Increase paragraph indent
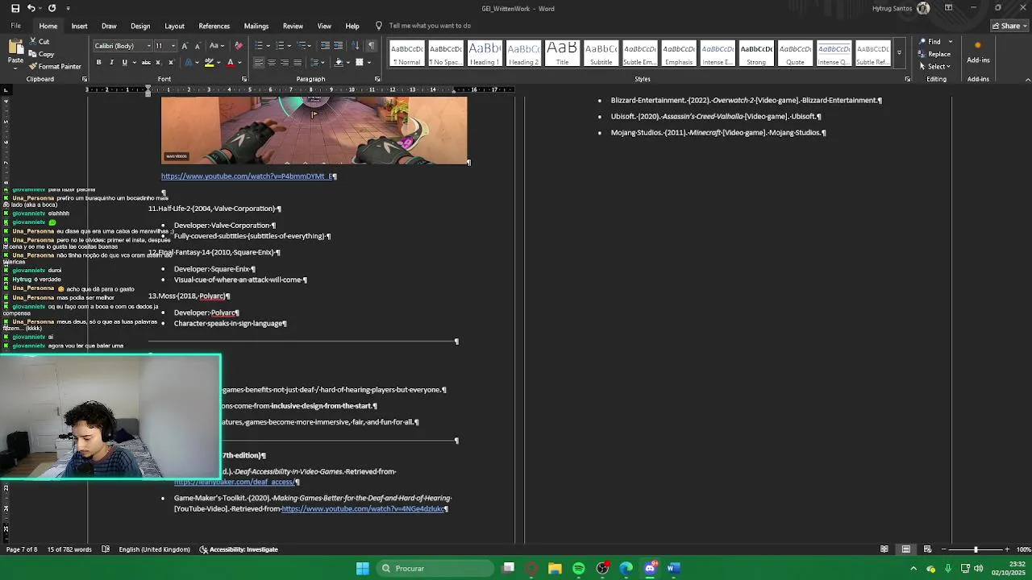The image size is (1032, 580). [339, 46]
